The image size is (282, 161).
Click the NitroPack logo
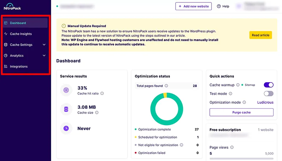point(12,7)
